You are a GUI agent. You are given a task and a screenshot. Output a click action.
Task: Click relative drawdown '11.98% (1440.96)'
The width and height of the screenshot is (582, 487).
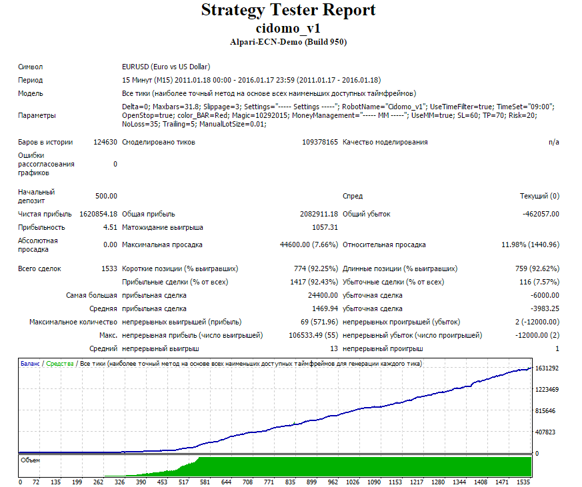coord(531,244)
